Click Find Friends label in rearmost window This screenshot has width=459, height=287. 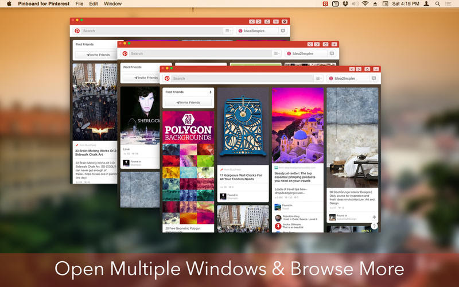coord(84,44)
